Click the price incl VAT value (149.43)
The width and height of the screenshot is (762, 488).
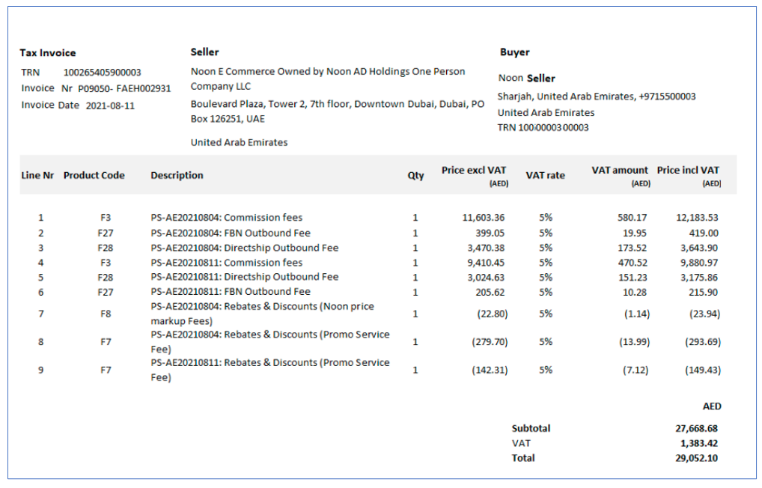[702, 370]
